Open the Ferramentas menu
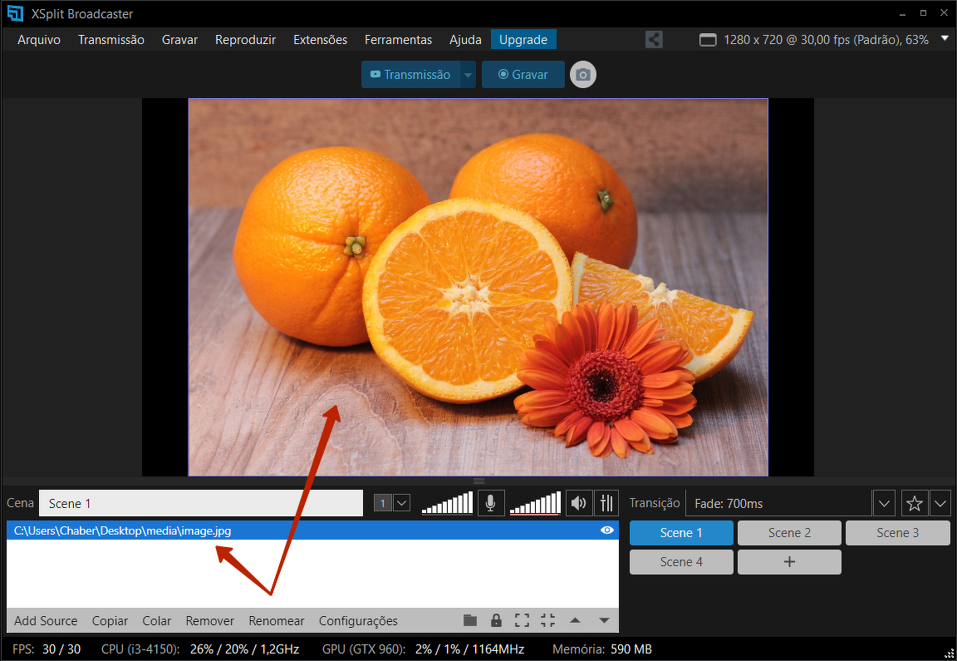The image size is (957, 661). pos(398,39)
